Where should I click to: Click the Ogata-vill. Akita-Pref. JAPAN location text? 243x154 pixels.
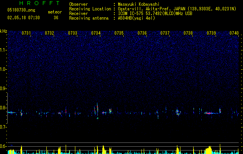pos(177,9)
